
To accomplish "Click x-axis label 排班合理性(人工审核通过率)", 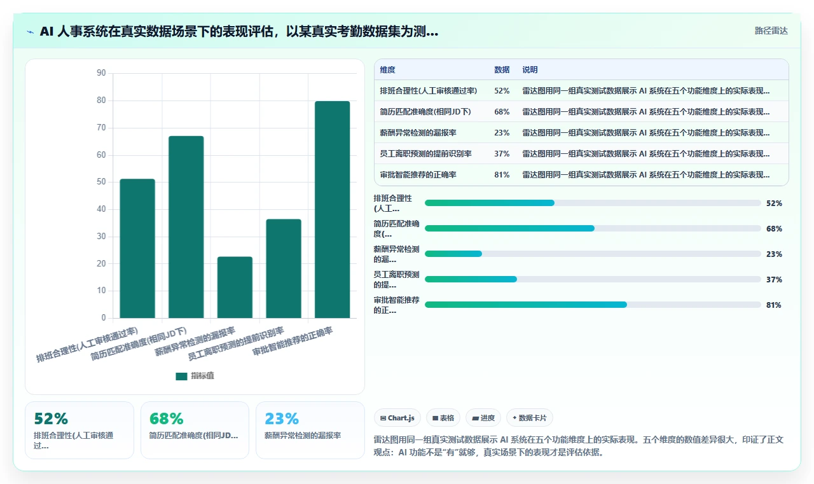I will (x=87, y=345).
